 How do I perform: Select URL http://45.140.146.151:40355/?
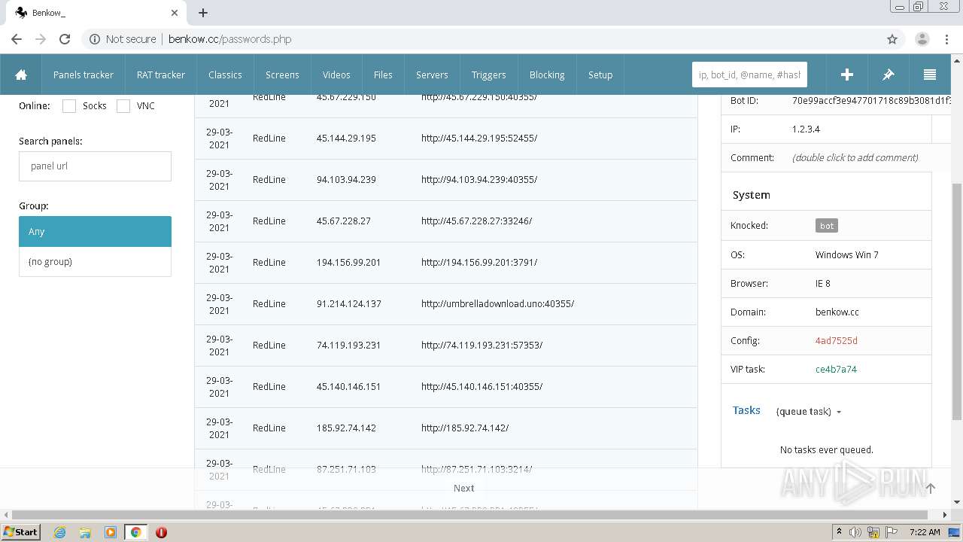[x=482, y=387]
